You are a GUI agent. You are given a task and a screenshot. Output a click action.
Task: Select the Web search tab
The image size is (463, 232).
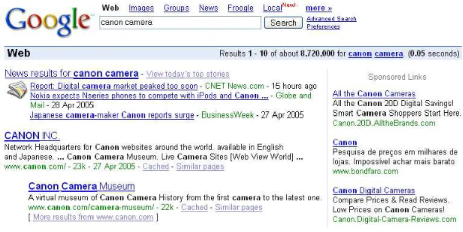[110, 8]
